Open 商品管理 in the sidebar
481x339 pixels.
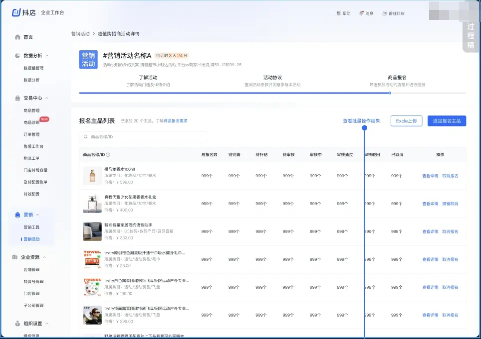tap(31, 111)
